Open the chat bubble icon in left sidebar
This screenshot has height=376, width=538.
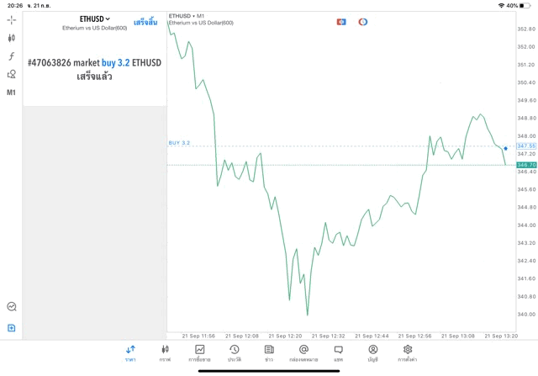12,307
